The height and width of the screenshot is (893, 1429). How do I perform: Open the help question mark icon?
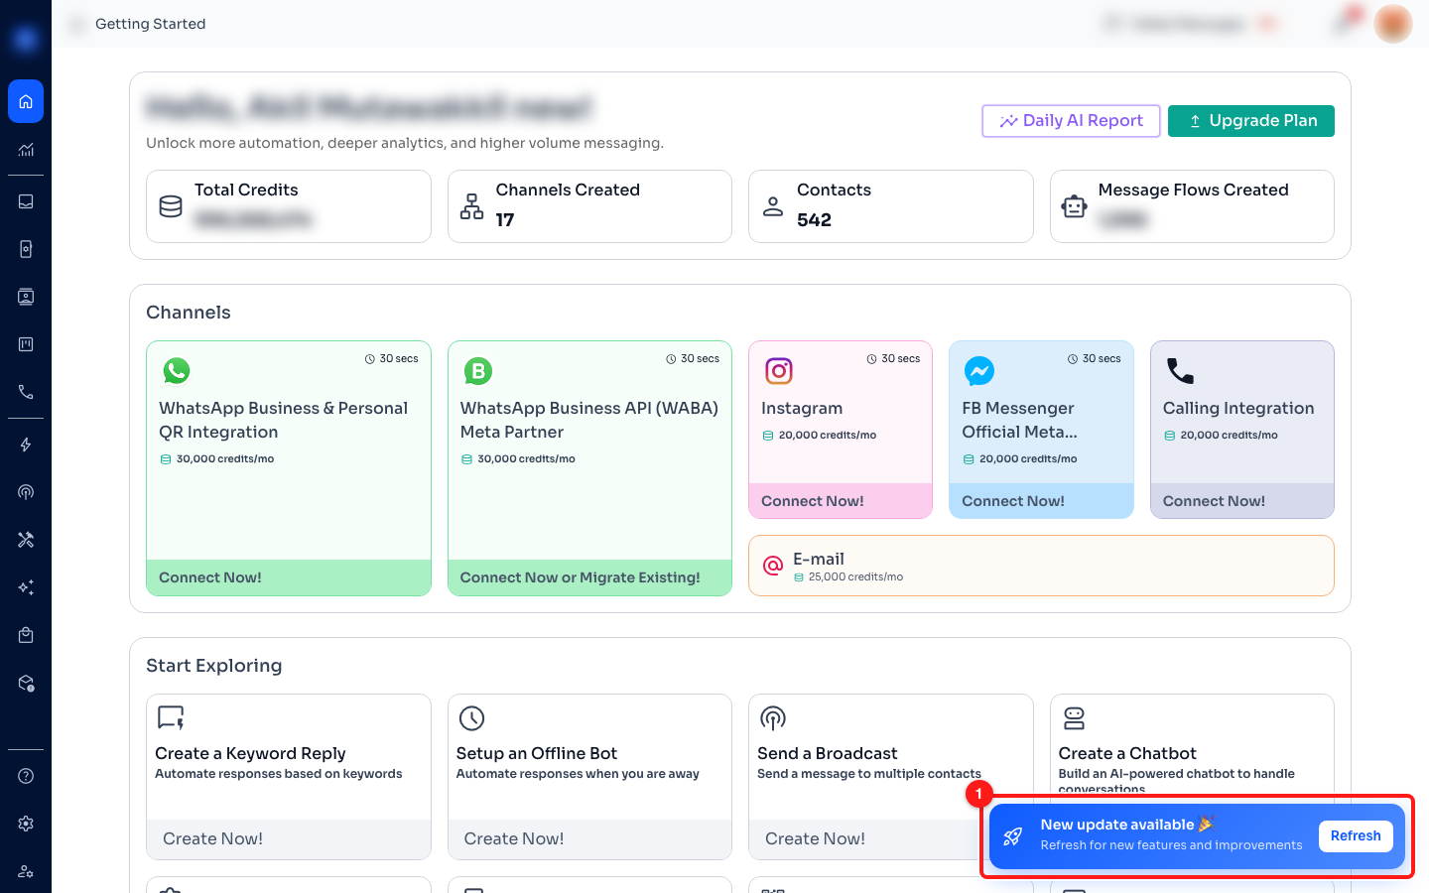pos(26,776)
